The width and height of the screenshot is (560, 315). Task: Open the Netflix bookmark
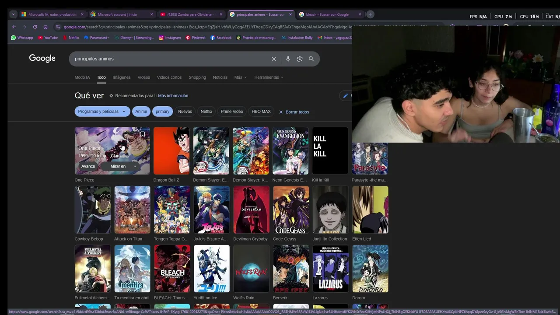click(x=70, y=38)
